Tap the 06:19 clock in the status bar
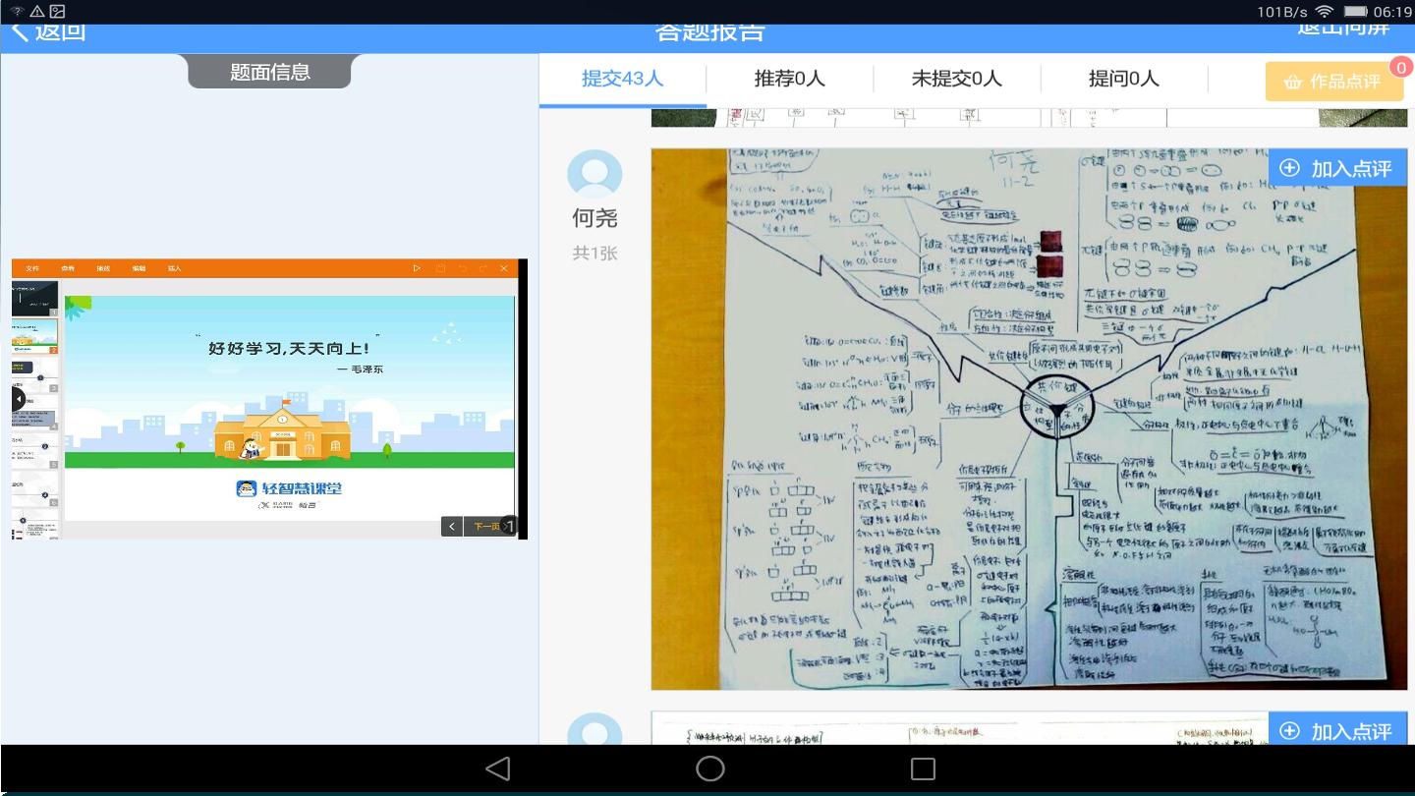The height and width of the screenshot is (796, 1415). (x=1392, y=12)
